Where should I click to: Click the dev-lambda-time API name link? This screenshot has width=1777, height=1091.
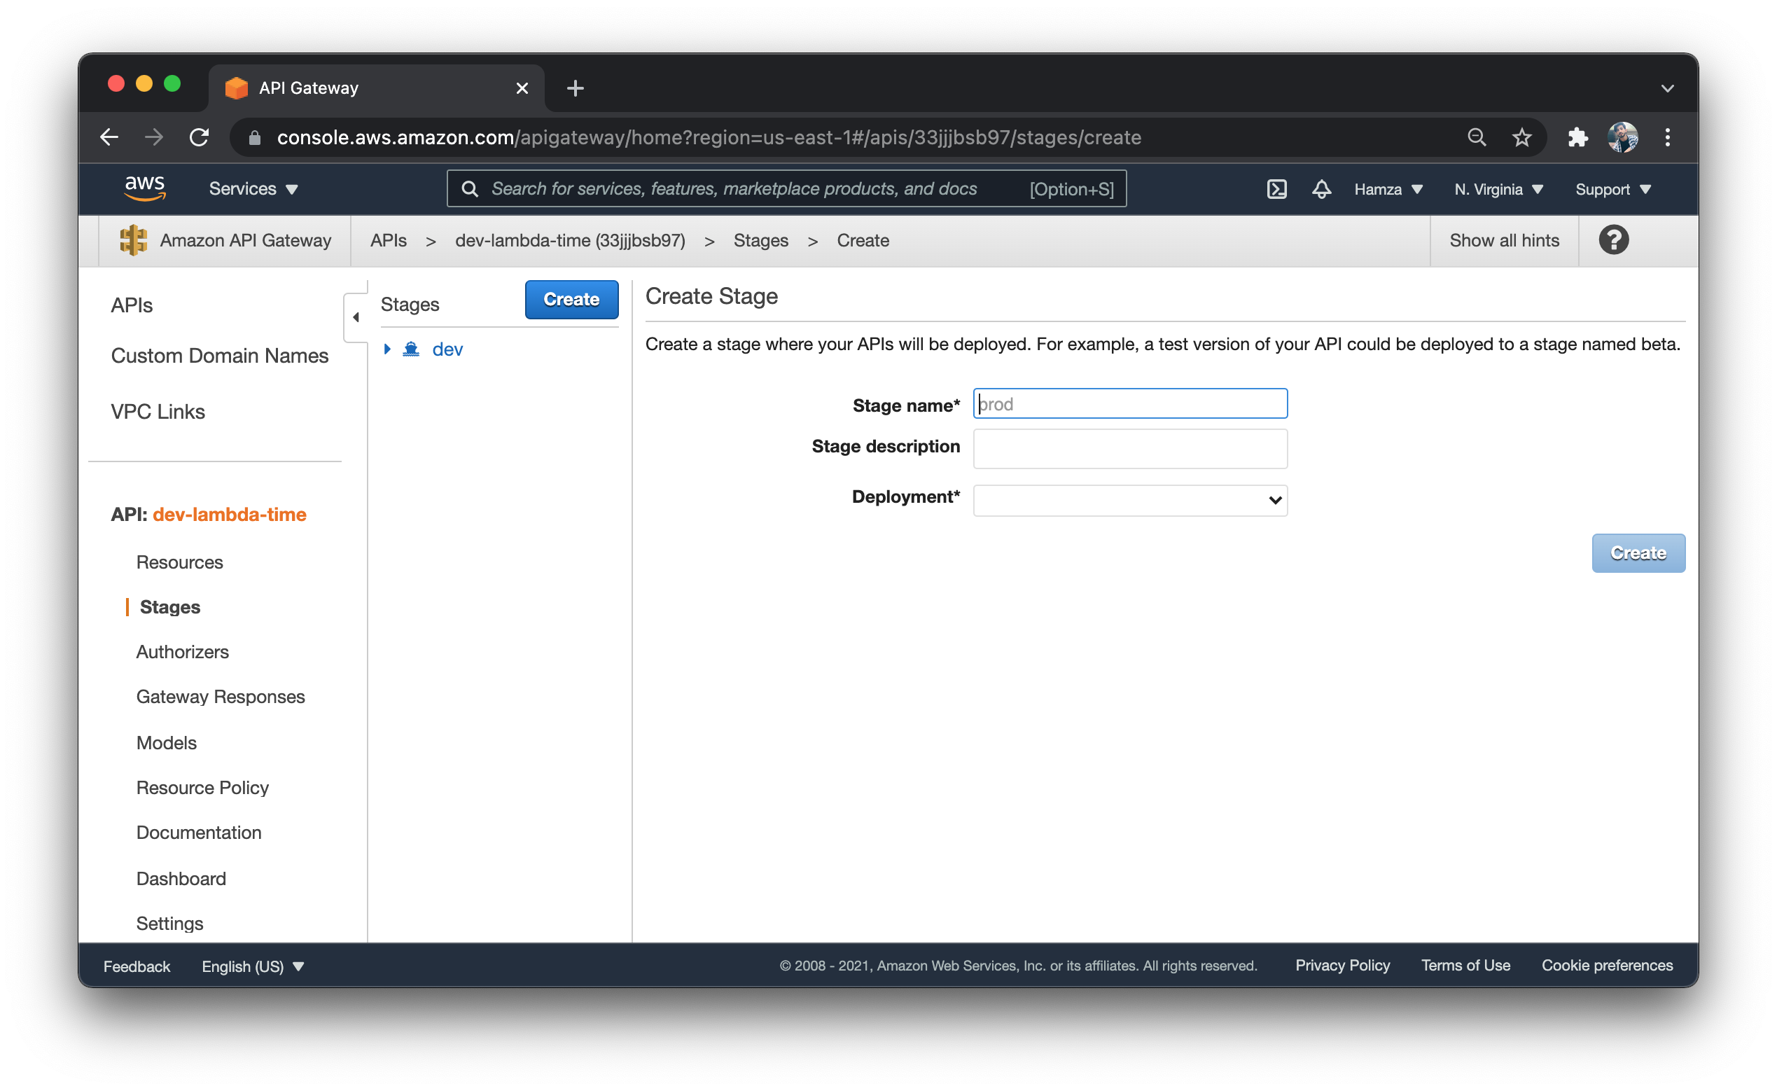(x=230, y=515)
